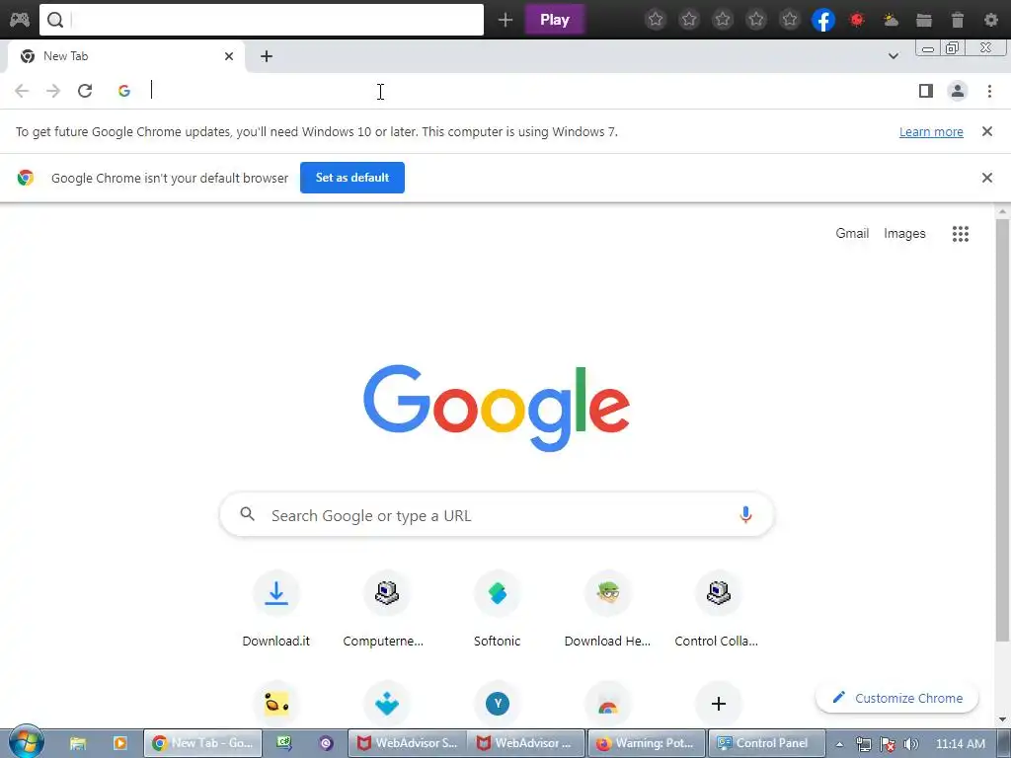Click the red virus icon
Image resolution: width=1011 pixels, height=758 pixels.
point(857,20)
